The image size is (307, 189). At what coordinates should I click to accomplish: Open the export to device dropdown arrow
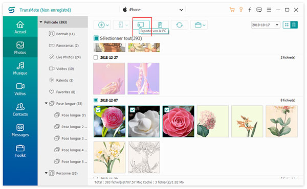(127, 25)
